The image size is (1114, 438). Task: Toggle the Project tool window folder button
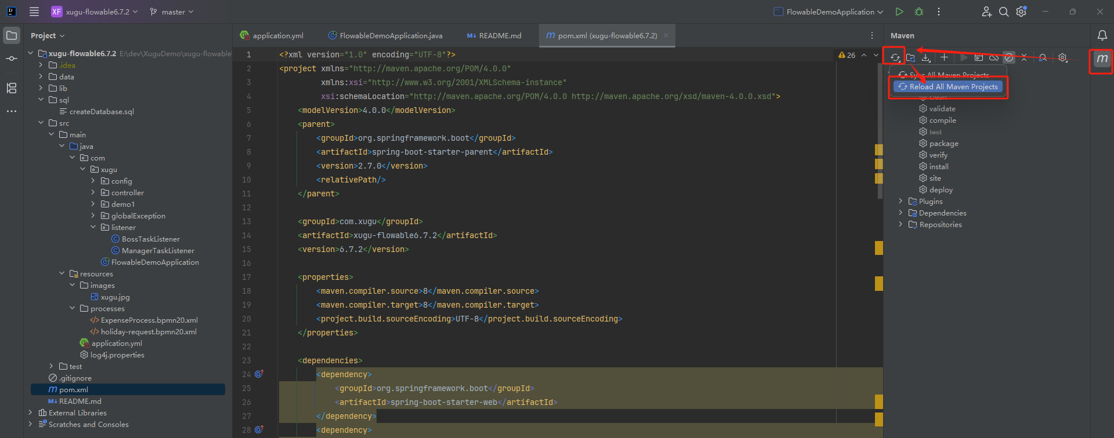(x=12, y=35)
